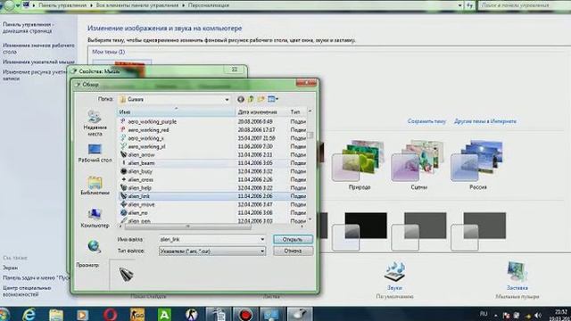This screenshot has width=571, height=321.
Task: Select the alien_busy cursor file
Action: tap(140, 171)
